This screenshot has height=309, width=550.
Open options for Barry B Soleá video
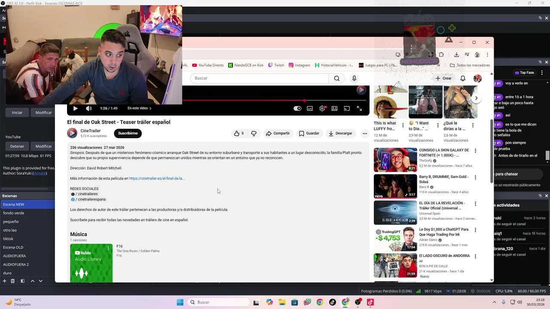pos(475,177)
